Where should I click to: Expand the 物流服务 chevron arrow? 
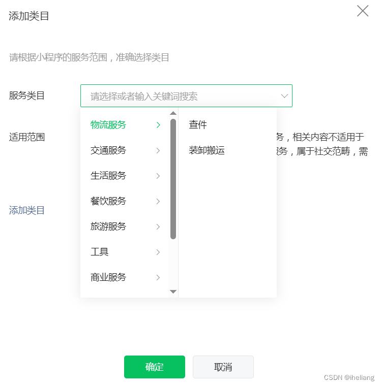click(x=158, y=125)
